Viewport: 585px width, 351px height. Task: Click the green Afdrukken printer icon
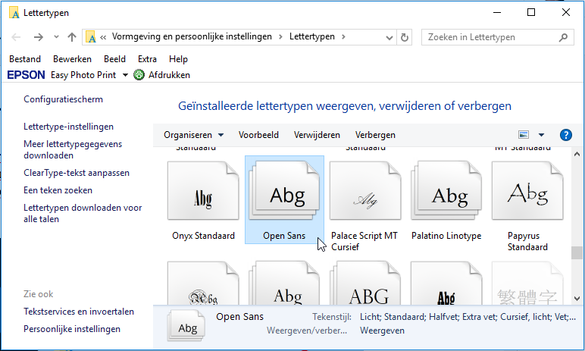coord(139,75)
